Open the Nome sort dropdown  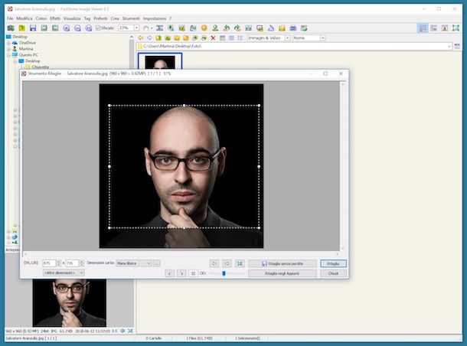pos(322,38)
